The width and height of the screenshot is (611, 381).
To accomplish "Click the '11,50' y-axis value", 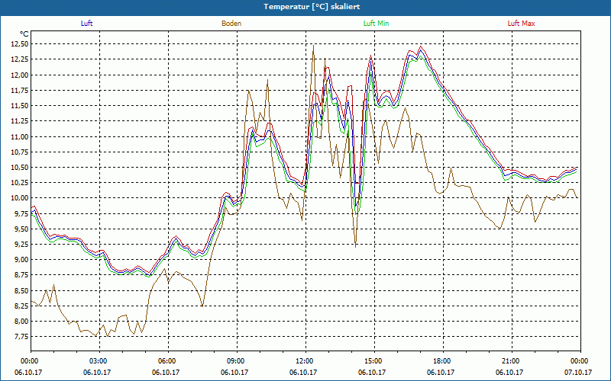I will point(20,106).
